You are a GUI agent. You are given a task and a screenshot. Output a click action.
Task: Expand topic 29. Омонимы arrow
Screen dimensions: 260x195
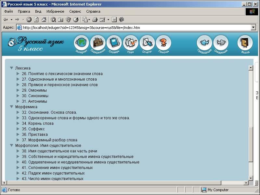tap(18, 90)
